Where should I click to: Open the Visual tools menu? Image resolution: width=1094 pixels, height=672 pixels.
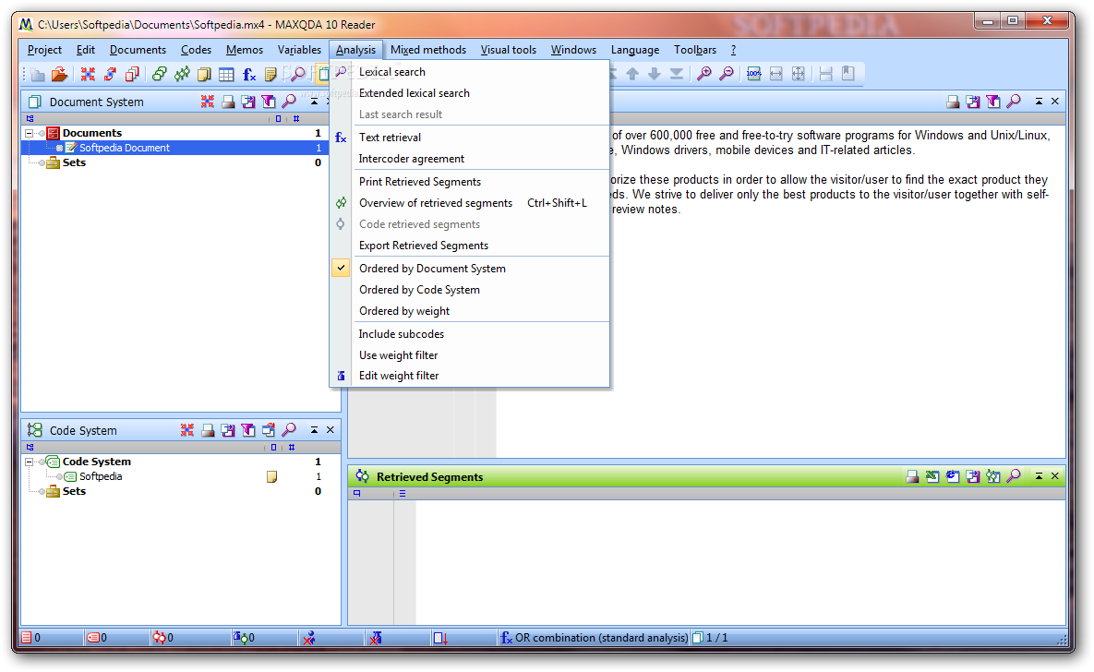pos(508,50)
